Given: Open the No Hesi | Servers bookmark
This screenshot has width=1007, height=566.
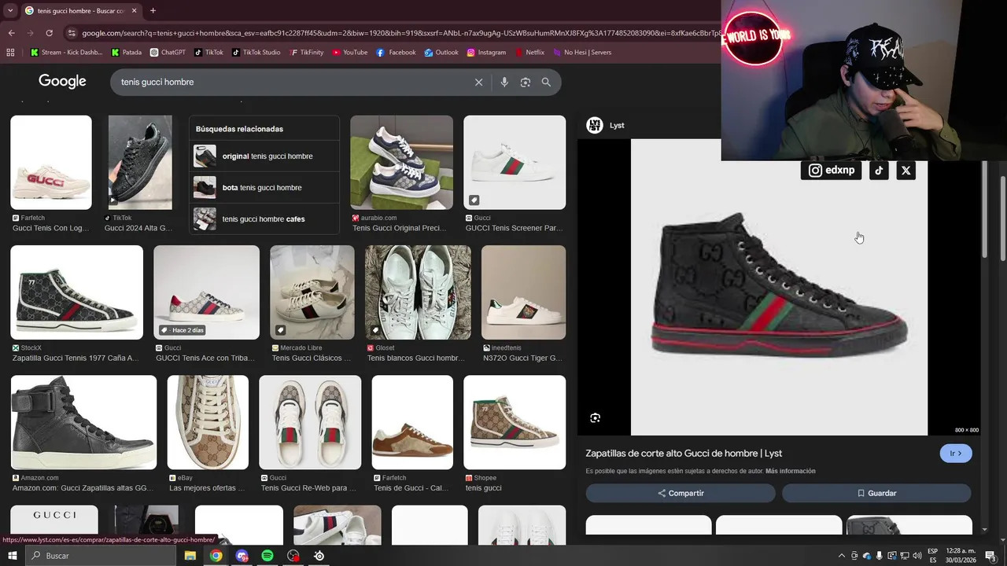Looking at the screenshot, I should pos(581,53).
